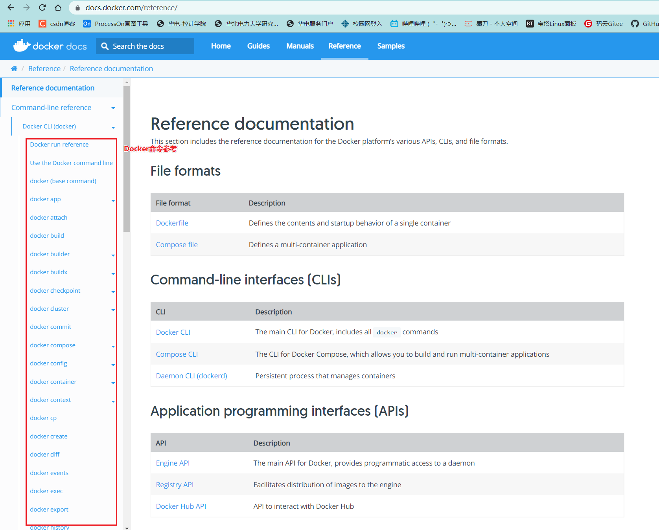Expand the docker builder submenu arrow
Viewport: 659px width, 530px height.
[113, 255]
